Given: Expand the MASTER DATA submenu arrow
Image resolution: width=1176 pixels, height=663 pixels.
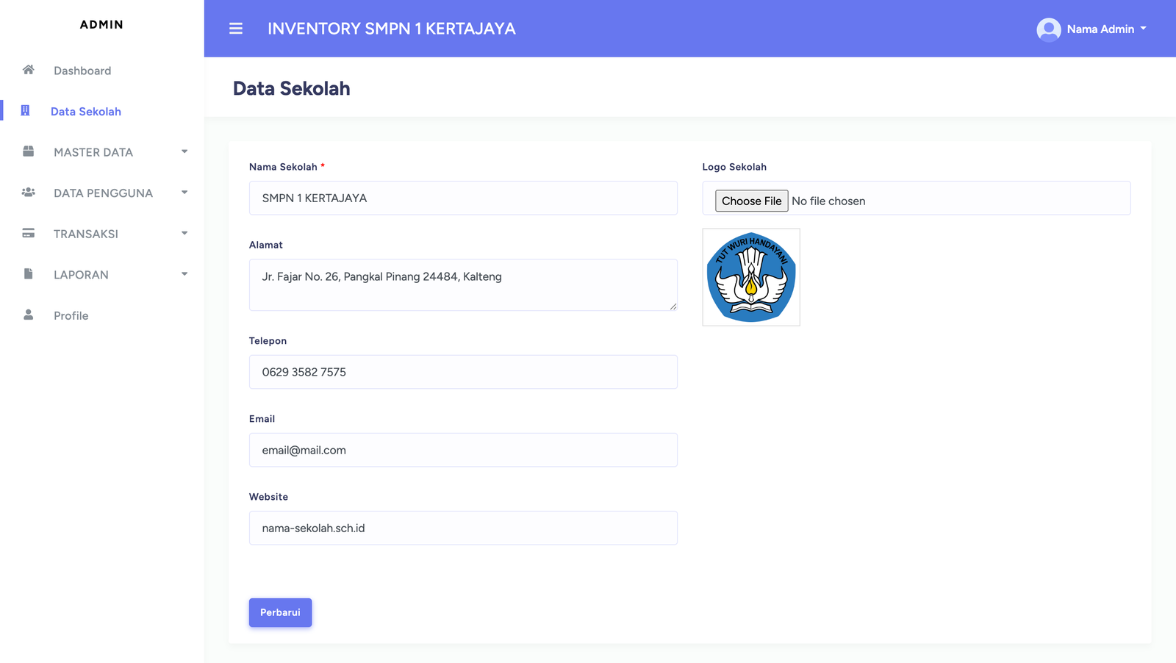Looking at the screenshot, I should (184, 151).
